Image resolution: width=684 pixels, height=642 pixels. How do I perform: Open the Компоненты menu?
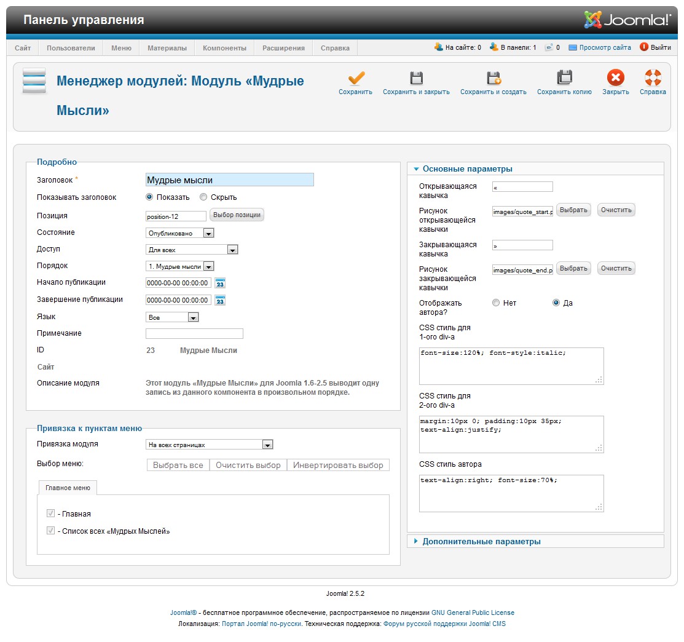tap(225, 48)
